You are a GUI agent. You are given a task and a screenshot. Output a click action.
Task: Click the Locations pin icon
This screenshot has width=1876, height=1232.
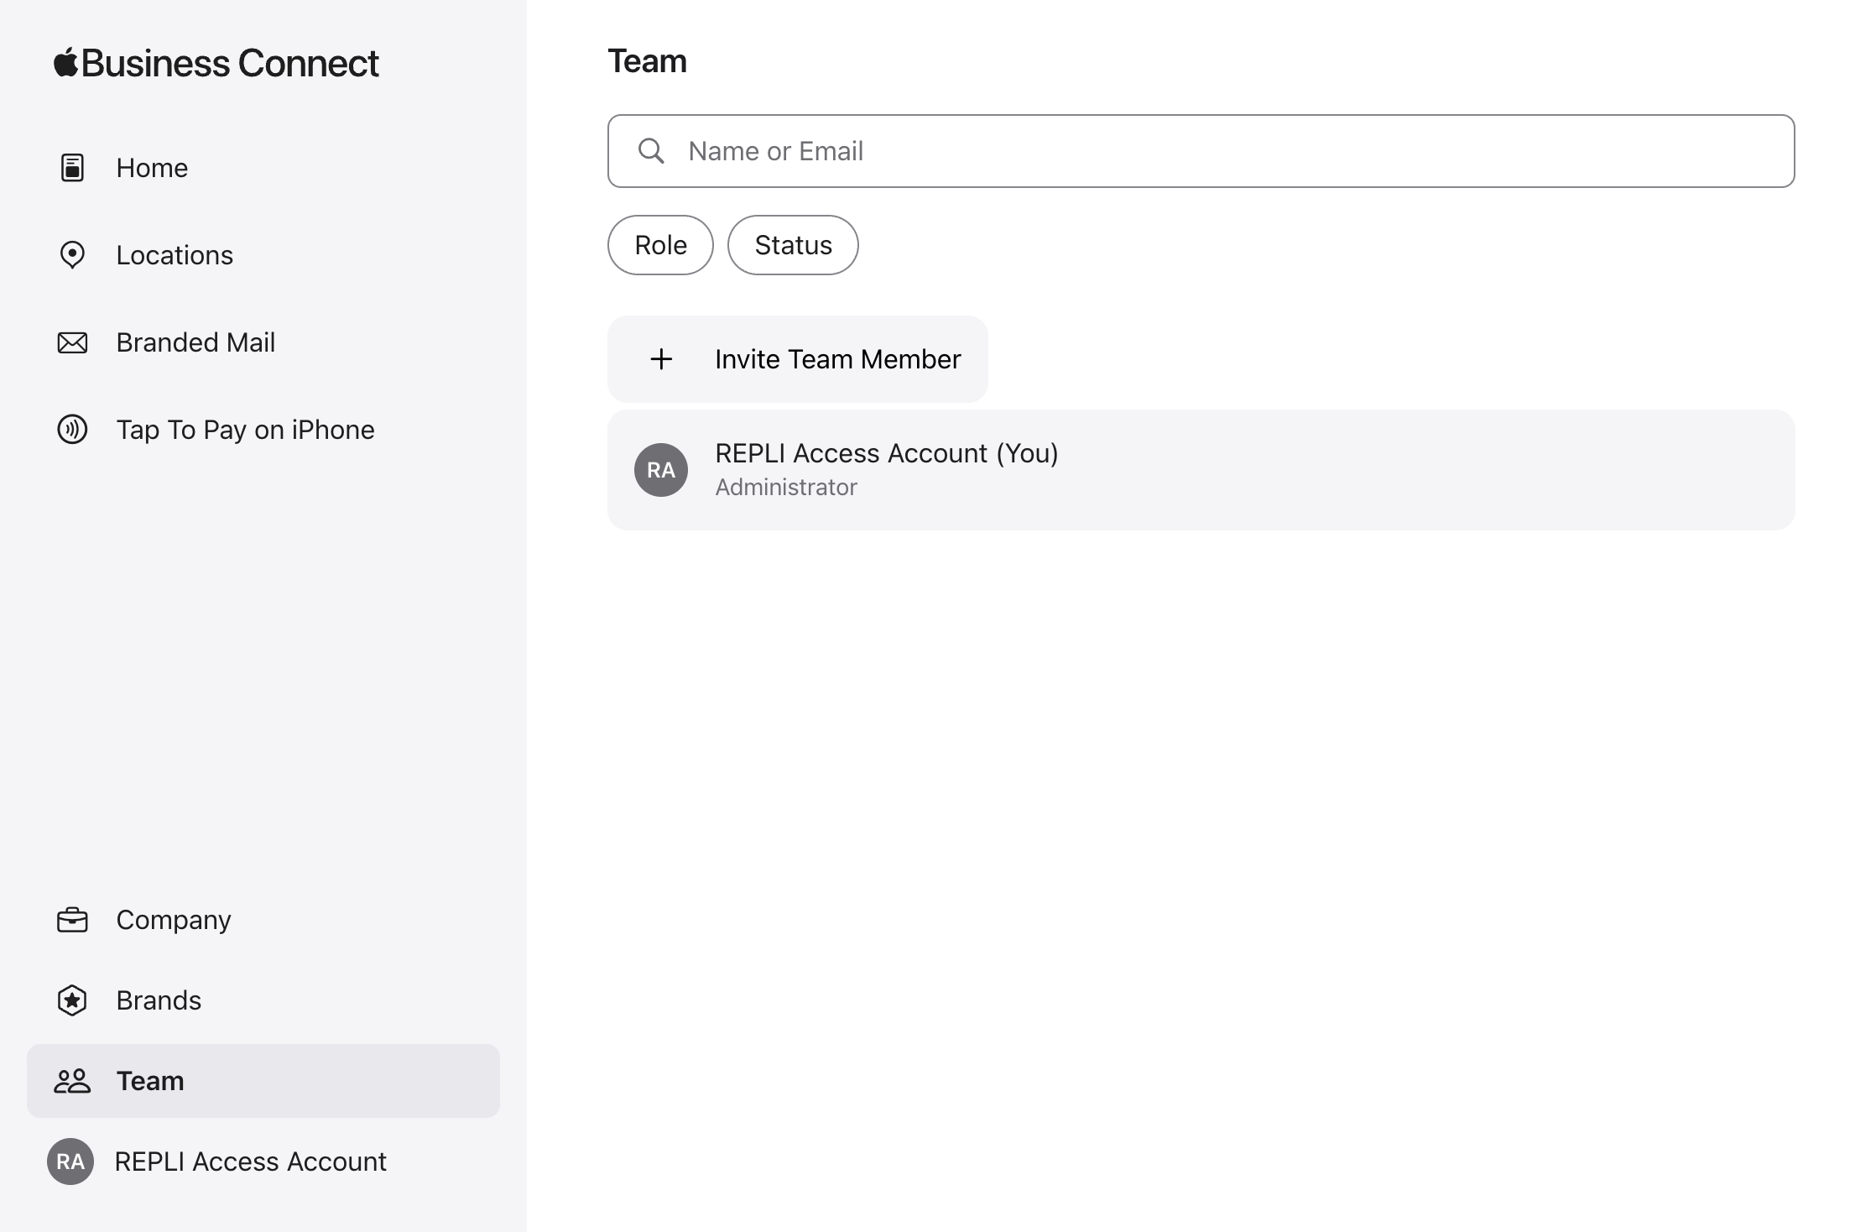click(72, 255)
